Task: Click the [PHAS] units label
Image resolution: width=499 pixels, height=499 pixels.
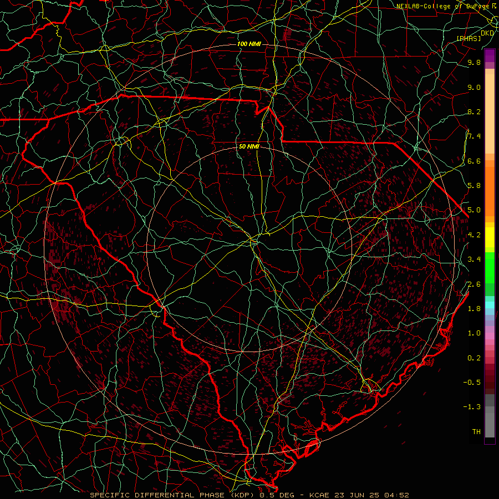Action: [x=469, y=39]
